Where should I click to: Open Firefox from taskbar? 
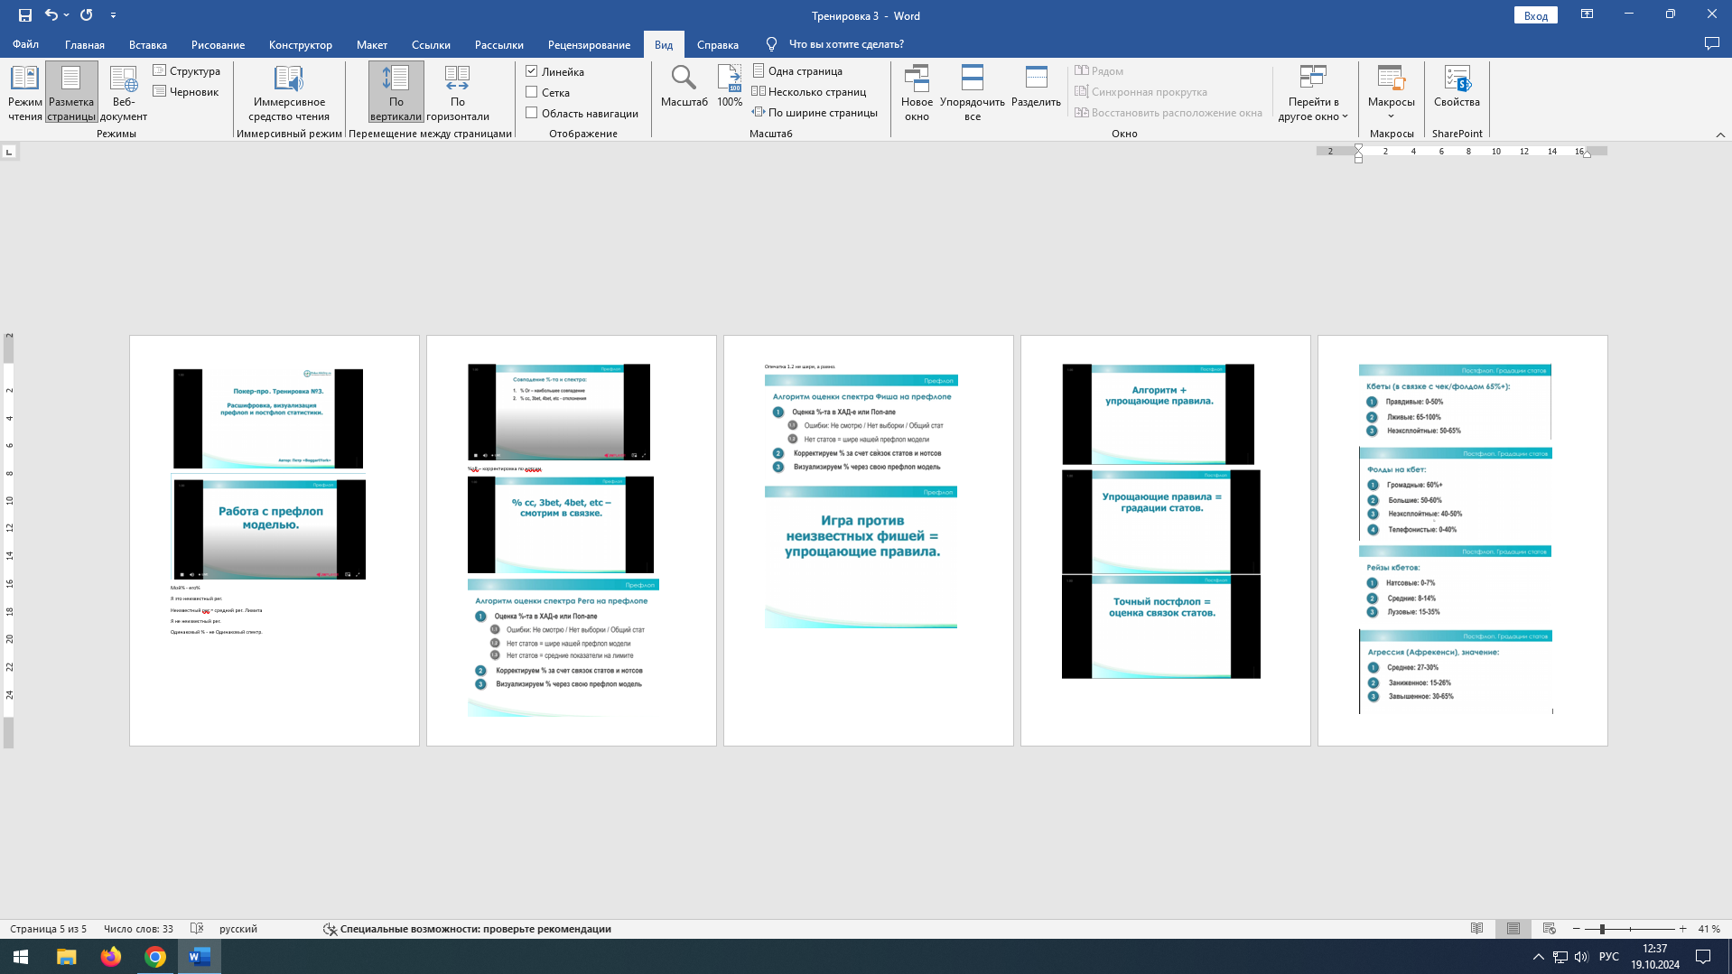[x=111, y=957]
